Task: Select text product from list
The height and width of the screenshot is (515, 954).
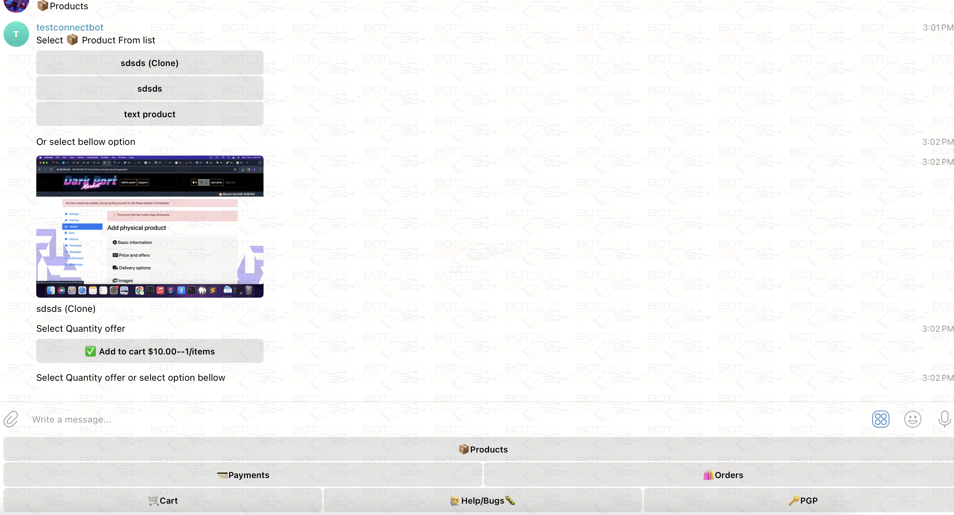Action: click(x=150, y=114)
